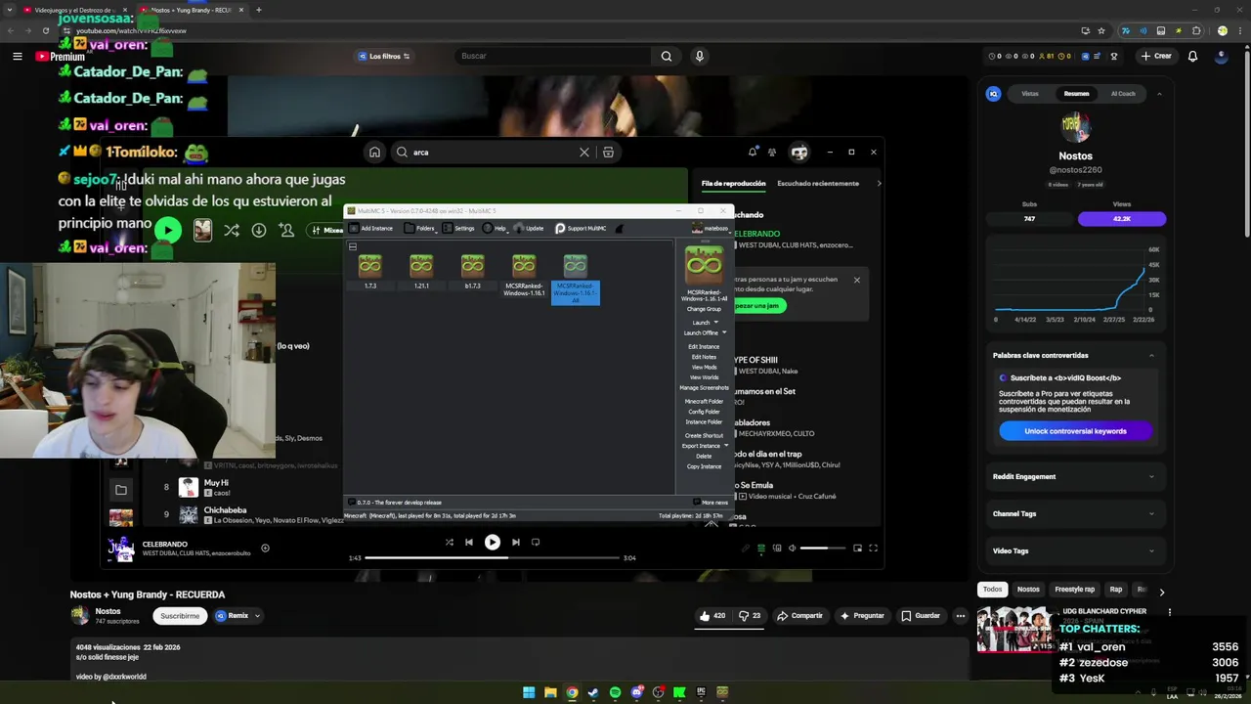This screenshot has height=704, width=1251.
Task: Click Edit Notes in MultiMC
Action: point(704,357)
